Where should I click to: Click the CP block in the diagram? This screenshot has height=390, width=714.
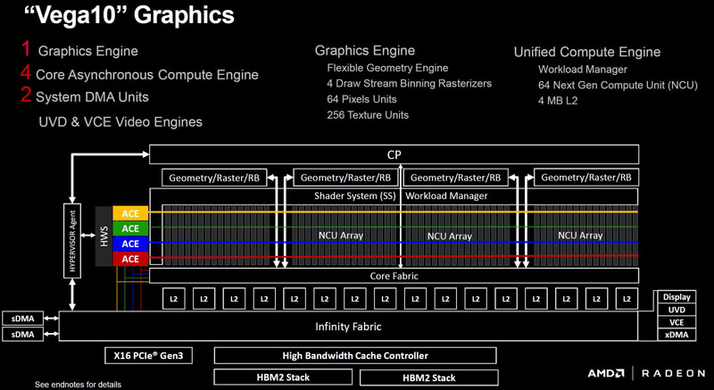click(394, 154)
